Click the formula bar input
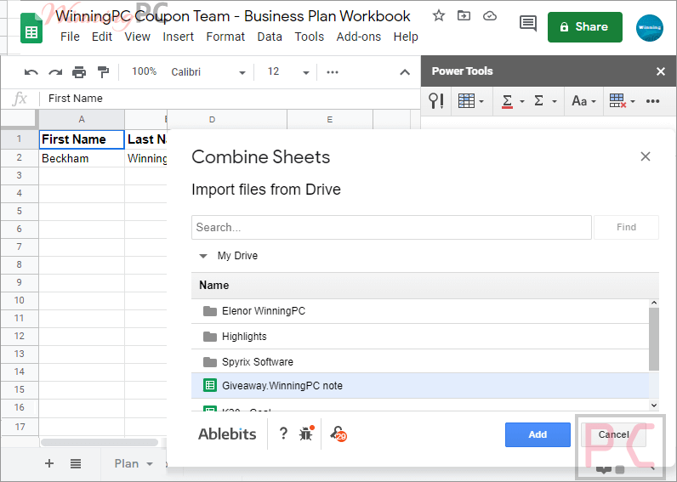 point(231,99)
